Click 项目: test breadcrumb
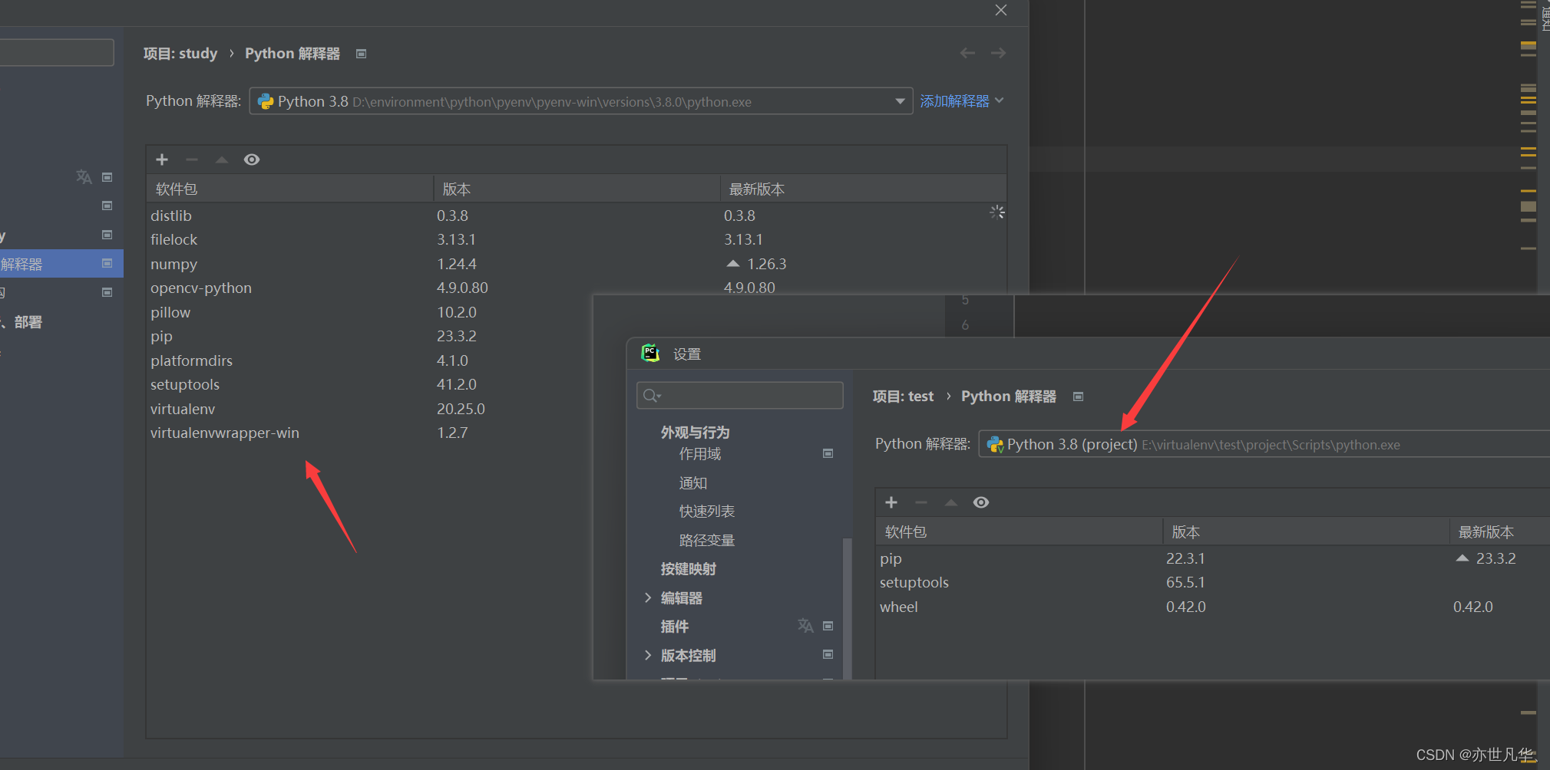This screenshot has height=770, width=1550. coord(904,397)
